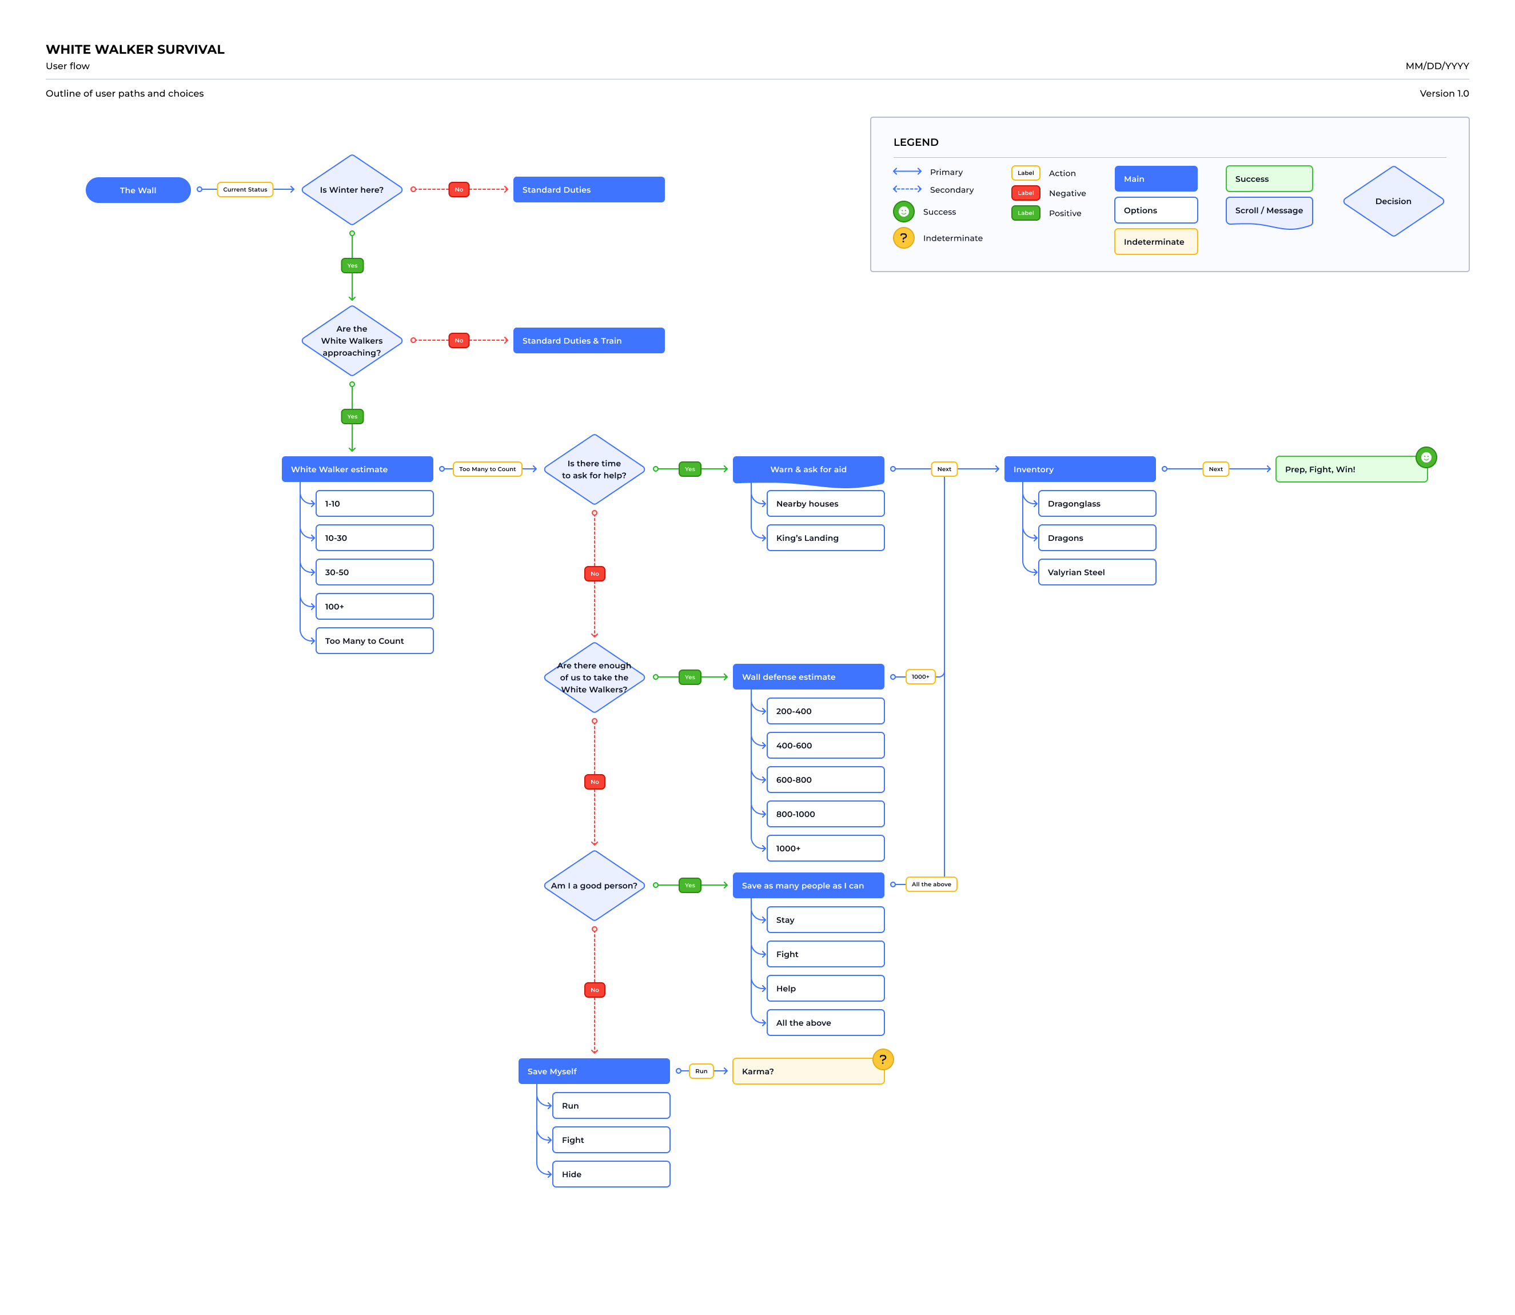Click the yellow question mark on Karma?
Screen dimensions: 1515x1315
(883, 1059)
